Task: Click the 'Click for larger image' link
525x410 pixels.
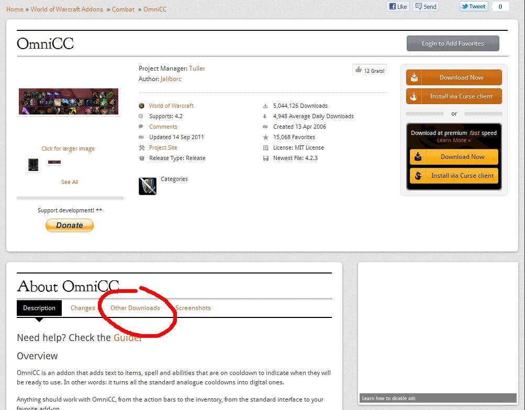Action: (68, 149)
